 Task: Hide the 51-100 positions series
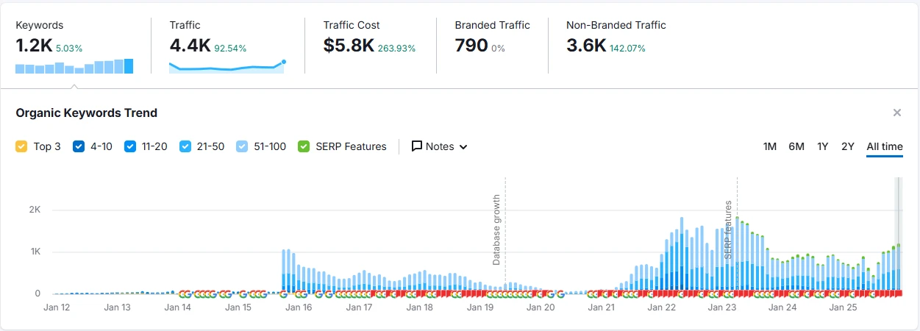[x=242, y=146]
